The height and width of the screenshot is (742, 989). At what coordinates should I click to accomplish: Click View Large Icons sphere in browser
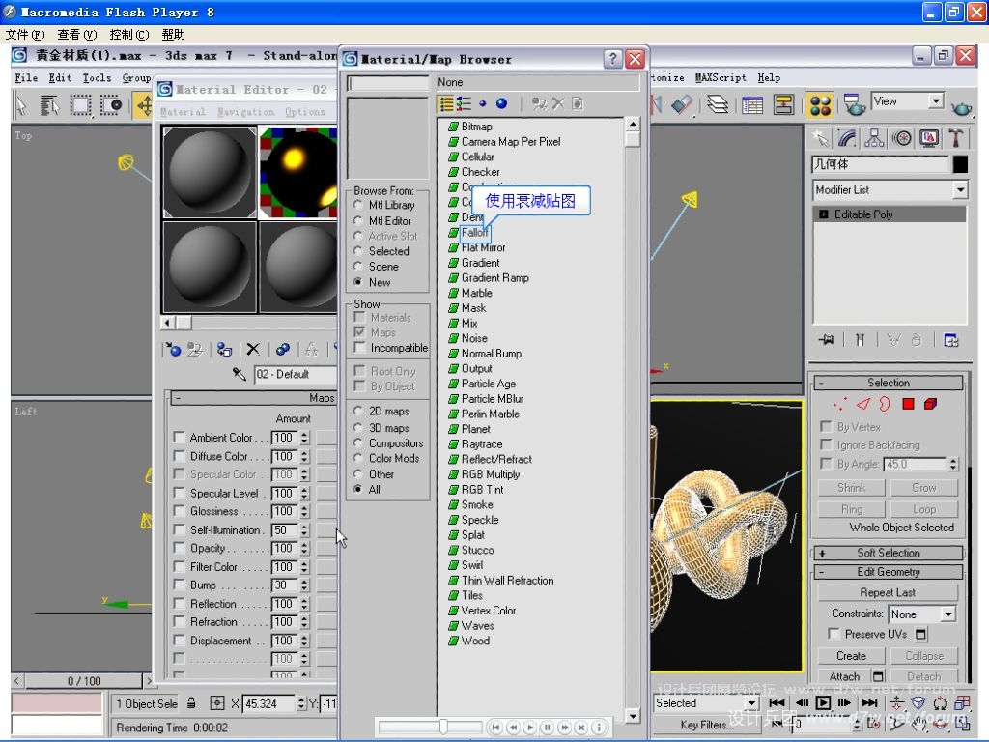501,104
